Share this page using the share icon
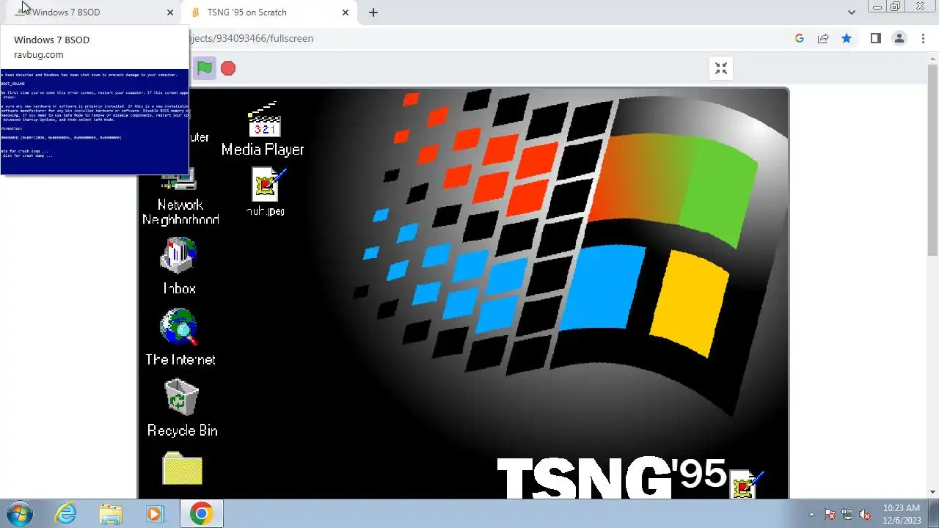This screenshot has width=939, height=528. coord(823,38)
